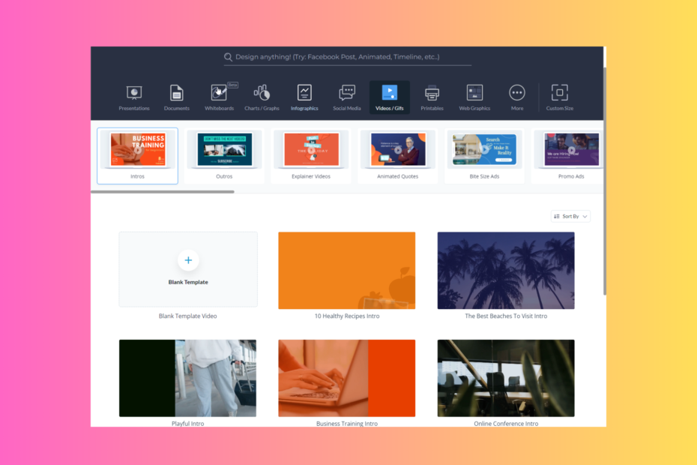This screenshot has height=465, width=697.
Task: Open the Presentations category icon
Action: (134, 93)
